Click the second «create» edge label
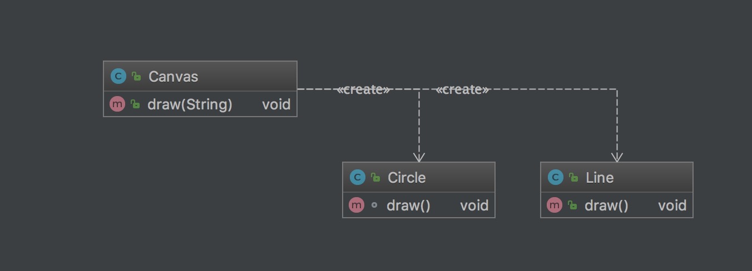Viewport: 752px width, 271px height. (x=463, y=89)
